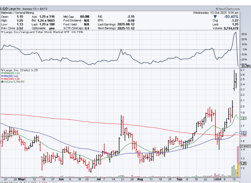Select the green volume bars icon in legend
Screen dimensions: 251x183
tap(2, 82)
